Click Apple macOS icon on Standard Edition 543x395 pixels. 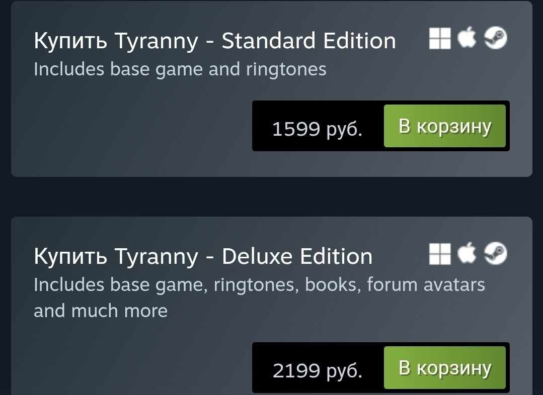click(x=467, y=37)
